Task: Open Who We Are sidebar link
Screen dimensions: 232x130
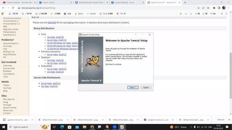Action: [x=9, y=99]
